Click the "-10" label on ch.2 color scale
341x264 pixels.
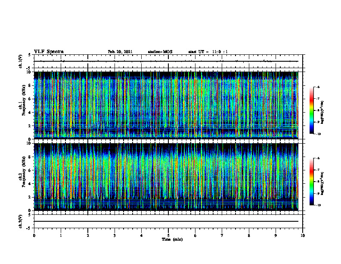(x=319, y=205)
